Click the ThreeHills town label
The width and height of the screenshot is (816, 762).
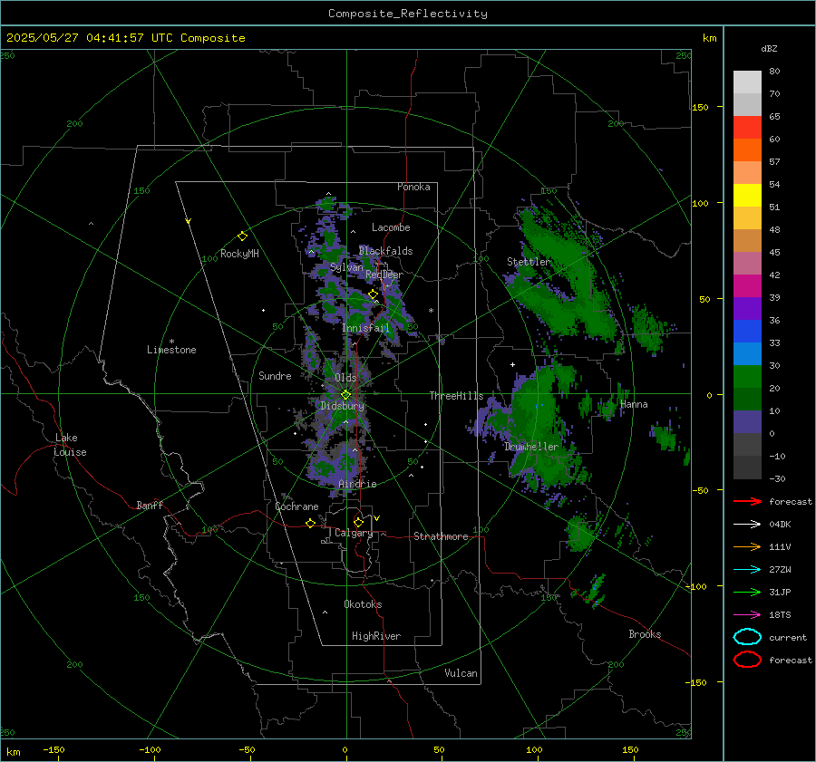pyautogui.click(x=456, y=396)
